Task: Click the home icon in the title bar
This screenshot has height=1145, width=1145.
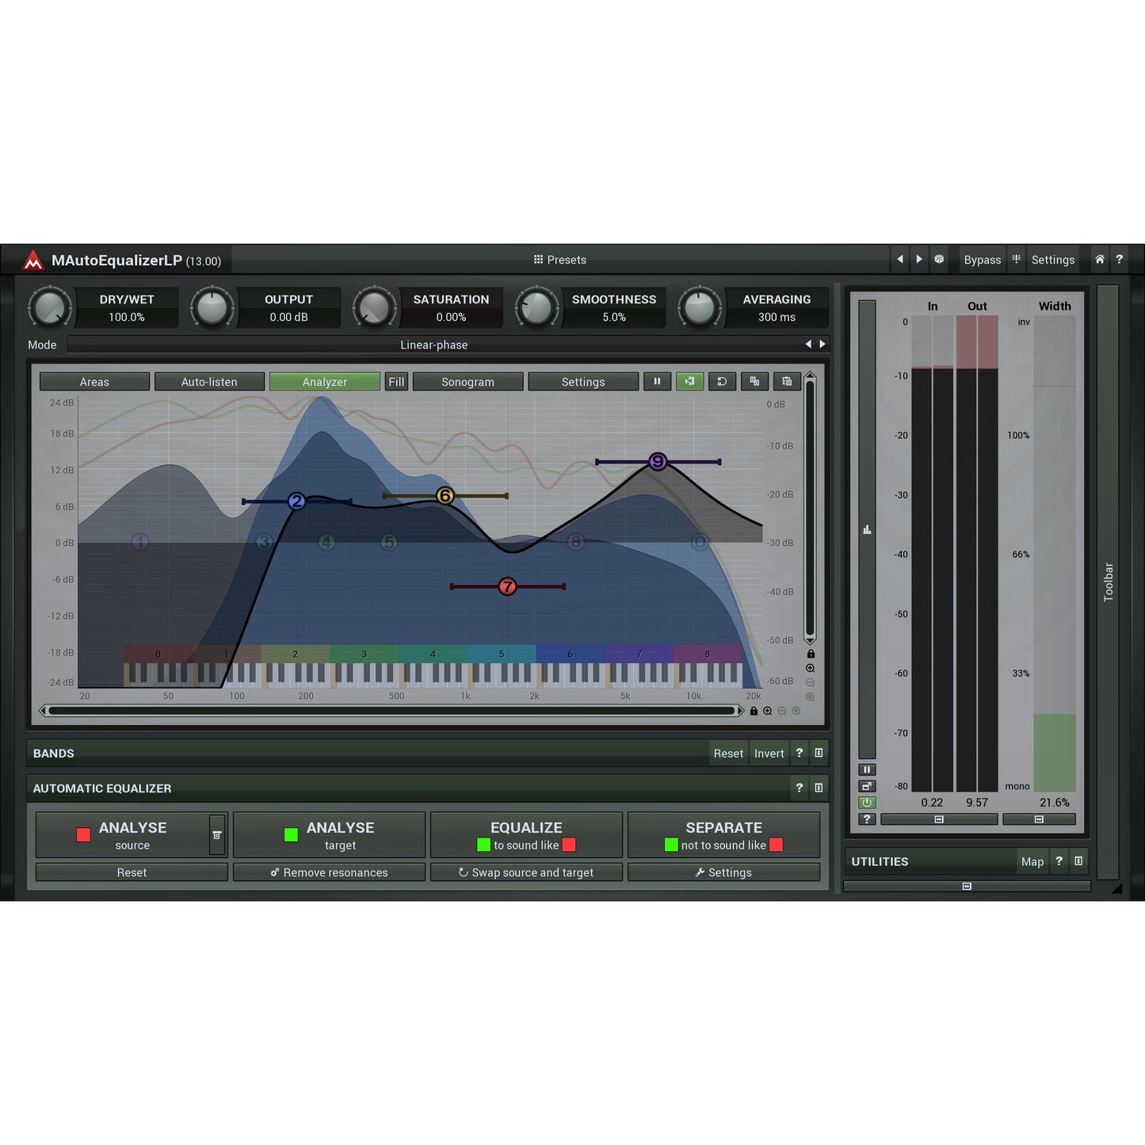Action: click(x=1099, y=259)
